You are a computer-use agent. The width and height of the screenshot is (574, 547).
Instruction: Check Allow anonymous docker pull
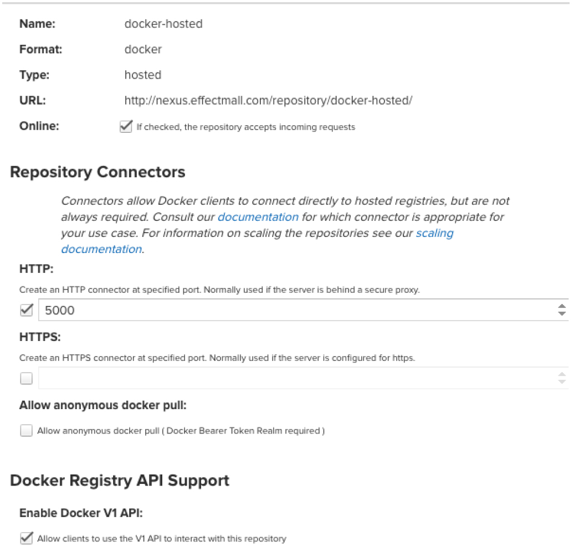(27, 431)
